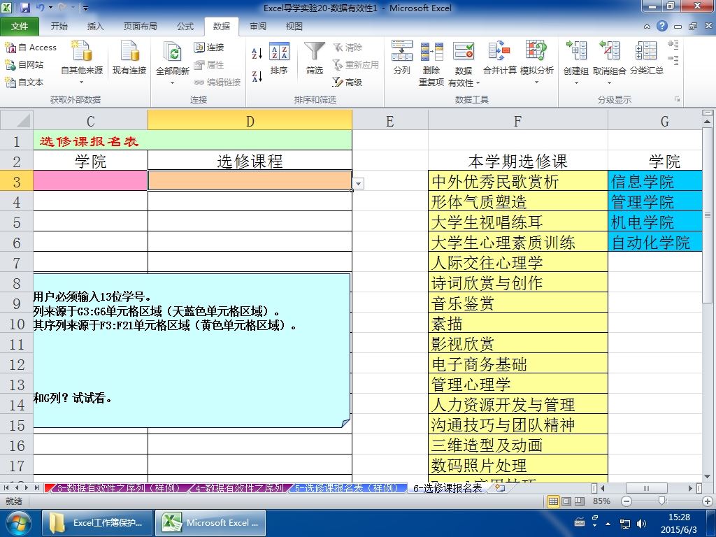The image size is (716, 537).
Task: Switch to the 页面布局 ribbon tab
Action: click(x=140, y=26)
